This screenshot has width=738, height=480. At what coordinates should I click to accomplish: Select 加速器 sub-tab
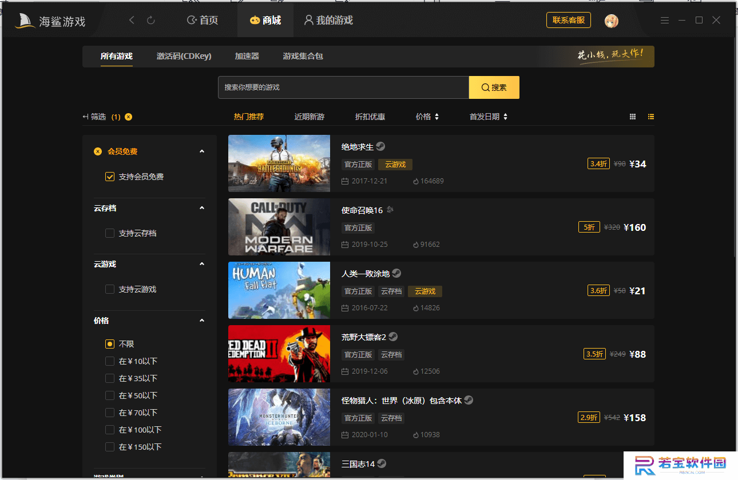point(247,56)
